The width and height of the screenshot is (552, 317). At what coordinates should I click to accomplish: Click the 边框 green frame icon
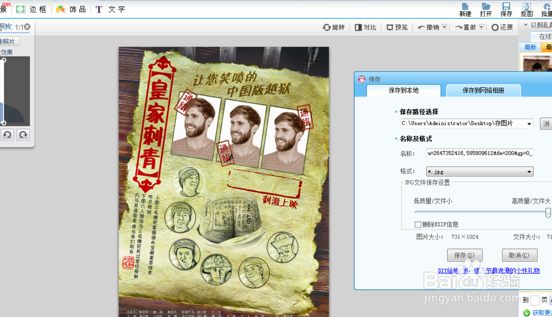pos(20,9)
